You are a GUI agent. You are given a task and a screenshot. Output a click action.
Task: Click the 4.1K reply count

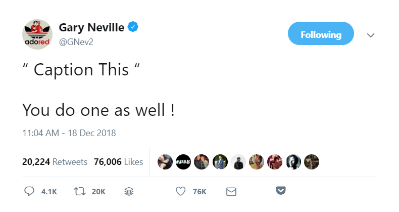[x=49, y=191]
